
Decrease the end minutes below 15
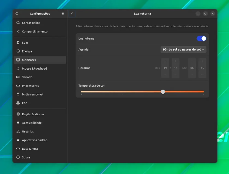click(x=202, y=75)
